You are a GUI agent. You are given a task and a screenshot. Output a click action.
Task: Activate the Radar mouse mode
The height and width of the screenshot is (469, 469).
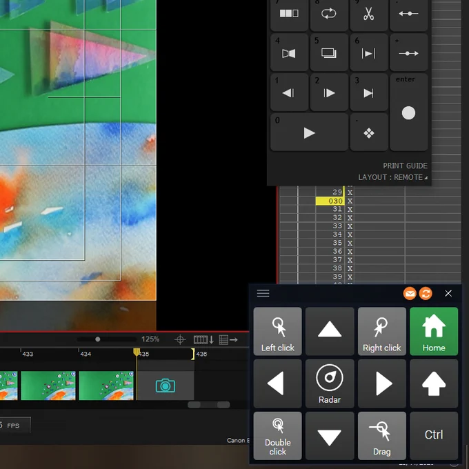tap(330, 383)
